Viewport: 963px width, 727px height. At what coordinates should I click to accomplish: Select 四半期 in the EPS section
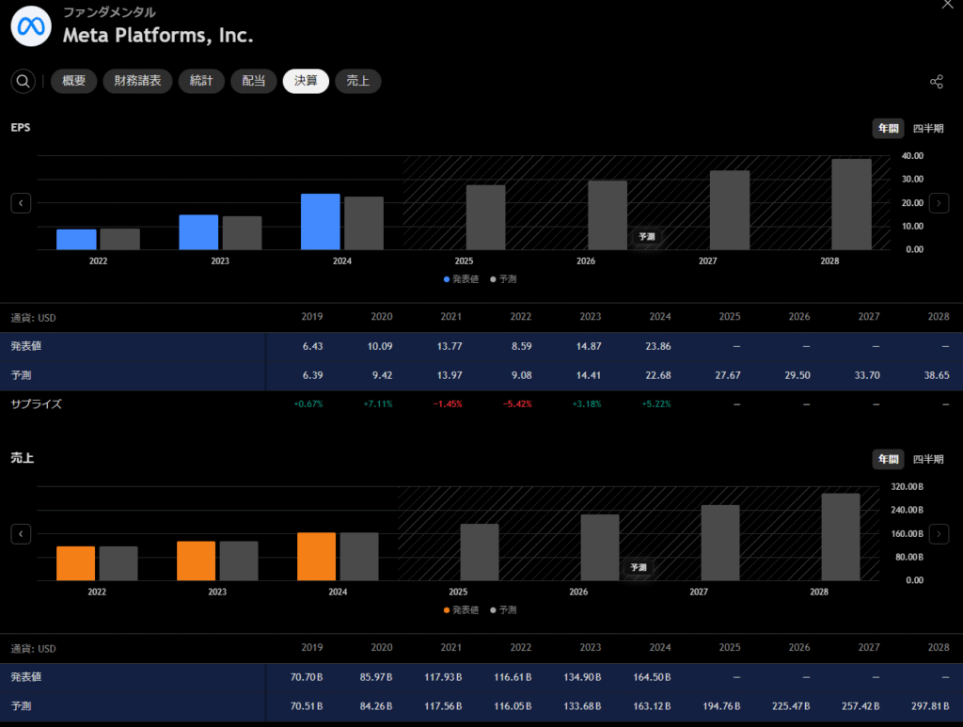[x=928, y=128]
